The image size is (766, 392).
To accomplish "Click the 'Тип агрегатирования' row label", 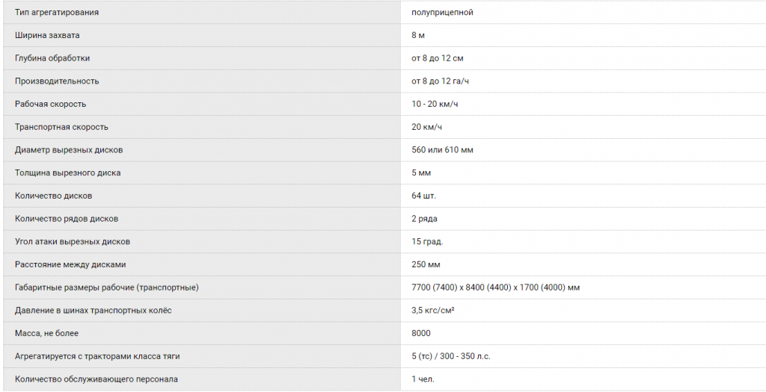I will coord(56,13).
